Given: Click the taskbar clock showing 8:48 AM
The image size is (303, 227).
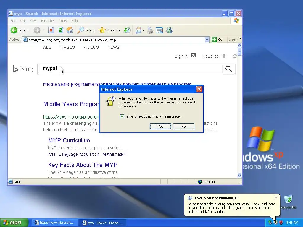Looking at the screenshot, I should click(x=292, y=223).
